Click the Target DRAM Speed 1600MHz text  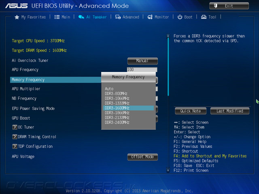pyautogui.click(x=39, y=51)
